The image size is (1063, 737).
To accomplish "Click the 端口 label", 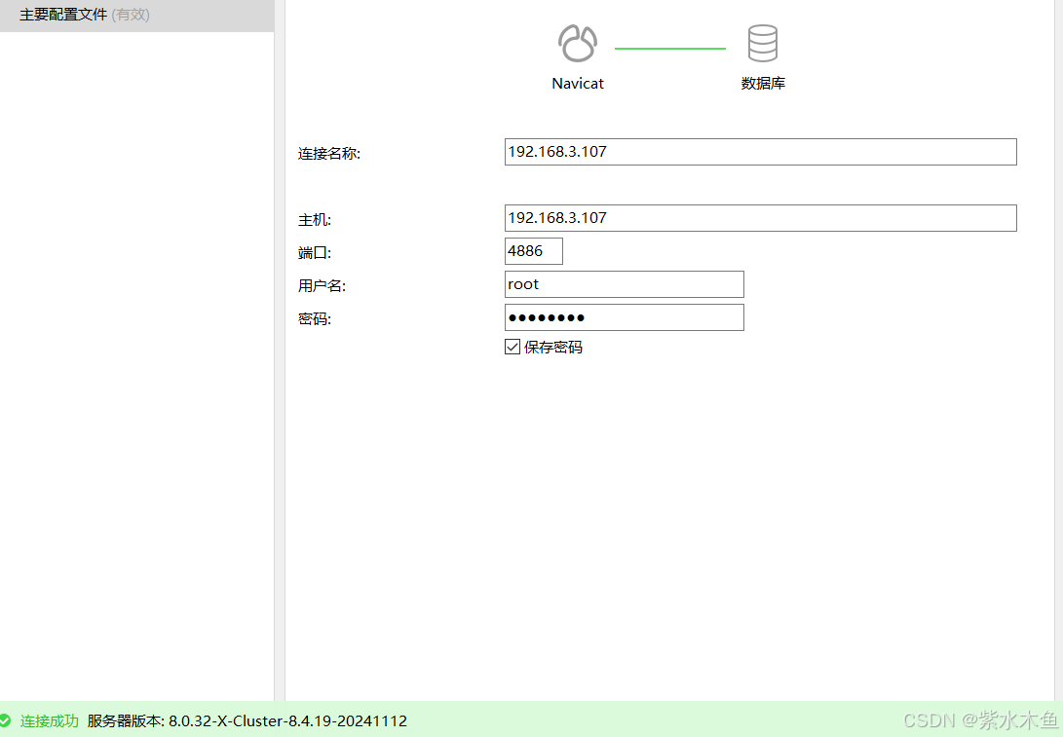I will [x=315, y=253].
